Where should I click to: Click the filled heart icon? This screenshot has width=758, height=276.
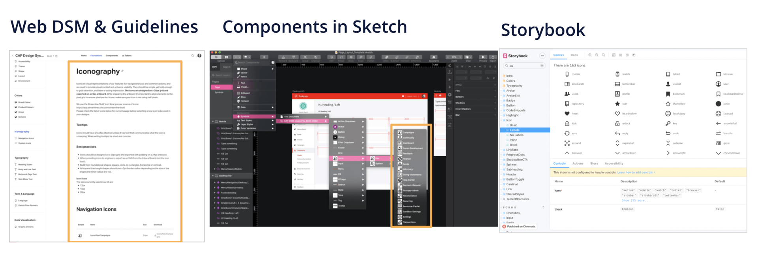coord(567,114)
